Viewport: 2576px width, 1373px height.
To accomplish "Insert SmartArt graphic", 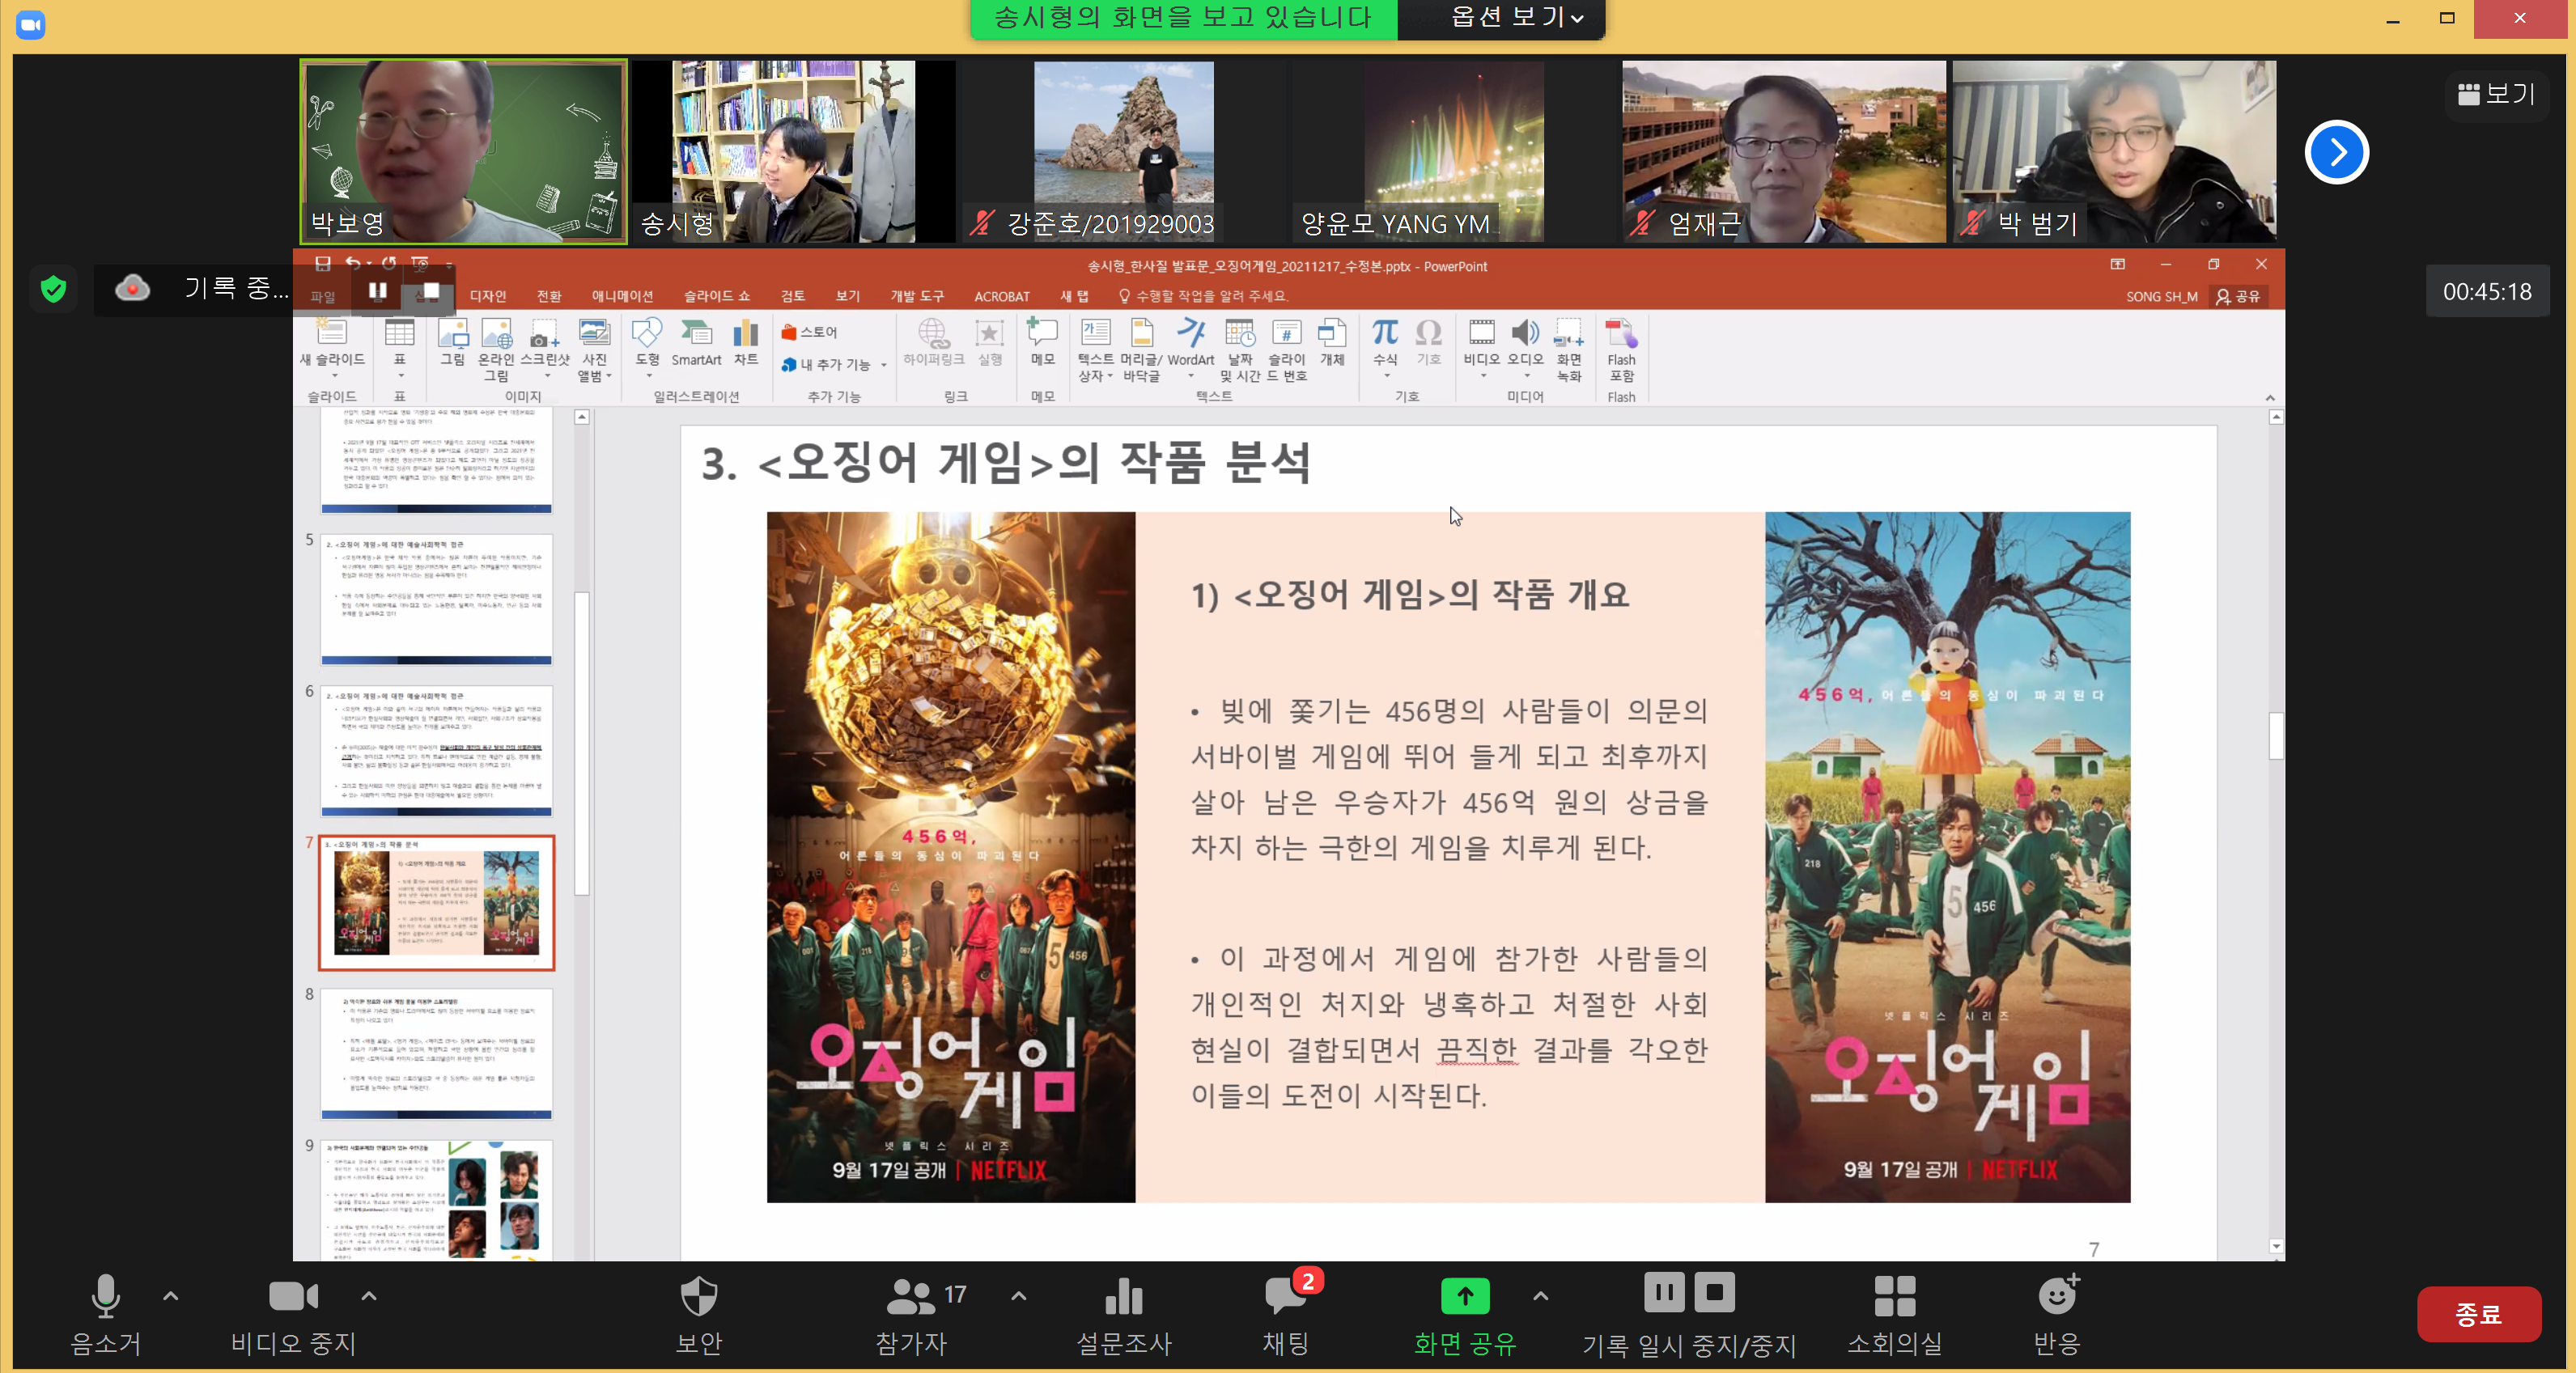I will (696, 342).
